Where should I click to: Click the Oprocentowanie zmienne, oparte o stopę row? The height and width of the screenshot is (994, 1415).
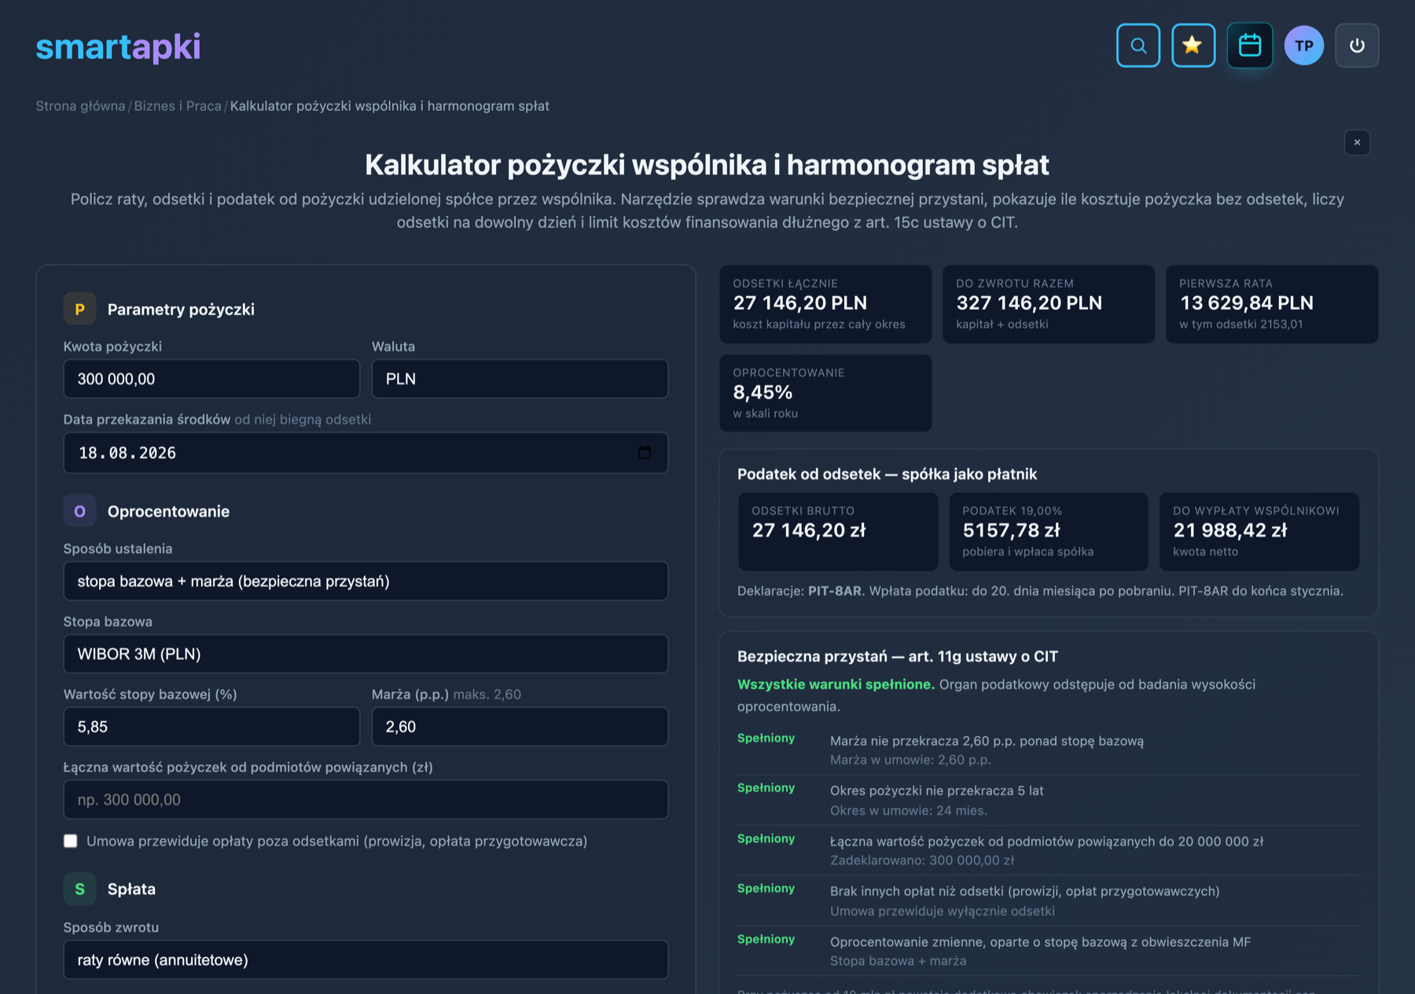pos(1049,951)
